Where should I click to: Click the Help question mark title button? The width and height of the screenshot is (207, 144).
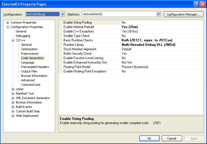196,4
